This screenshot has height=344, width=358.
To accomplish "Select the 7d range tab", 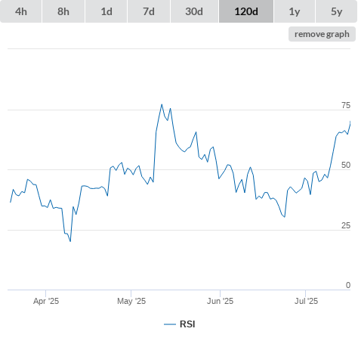I will click(x=149, y=11).
